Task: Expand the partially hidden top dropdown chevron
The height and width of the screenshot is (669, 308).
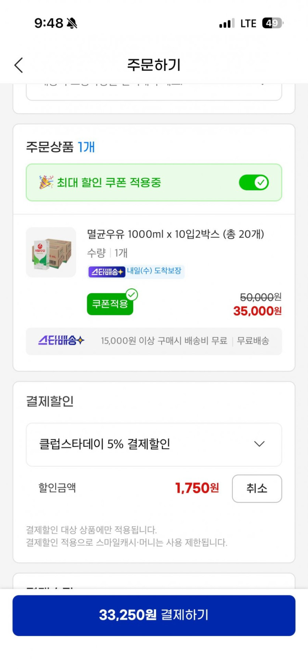Action: pyautogui.click(x=262, y=84)
